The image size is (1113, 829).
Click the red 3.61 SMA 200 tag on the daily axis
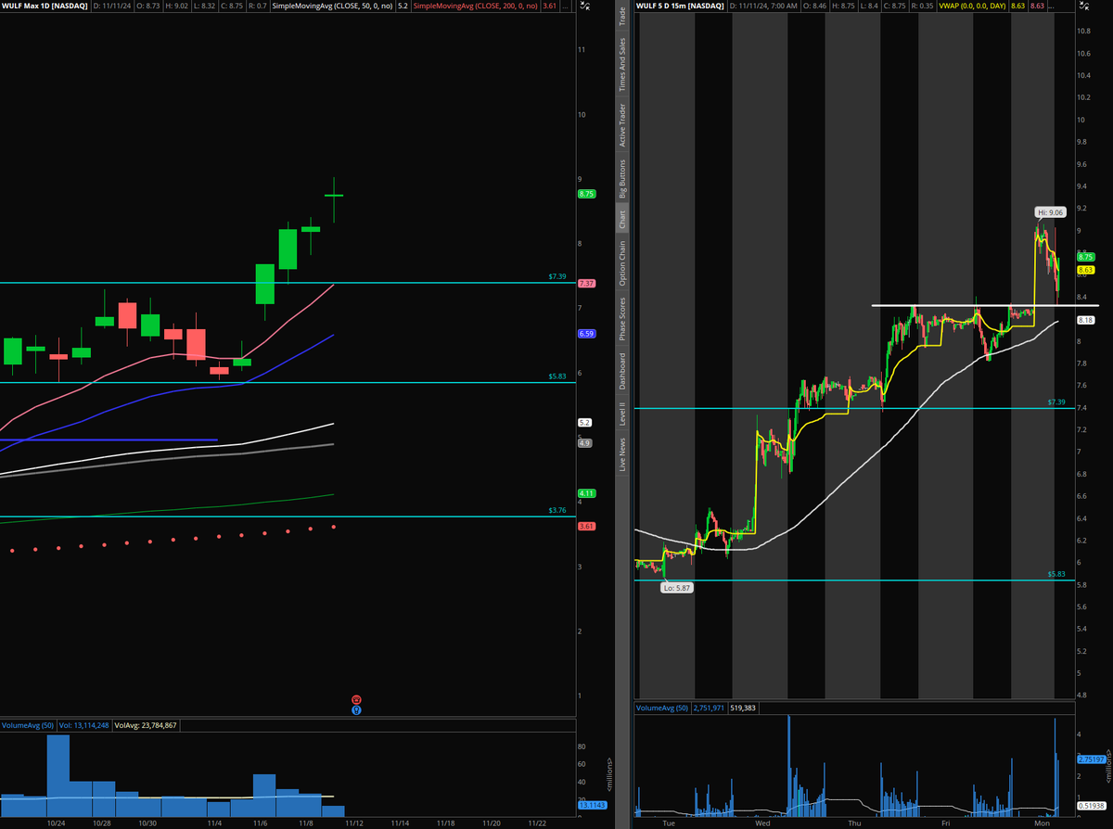(586, 526)
